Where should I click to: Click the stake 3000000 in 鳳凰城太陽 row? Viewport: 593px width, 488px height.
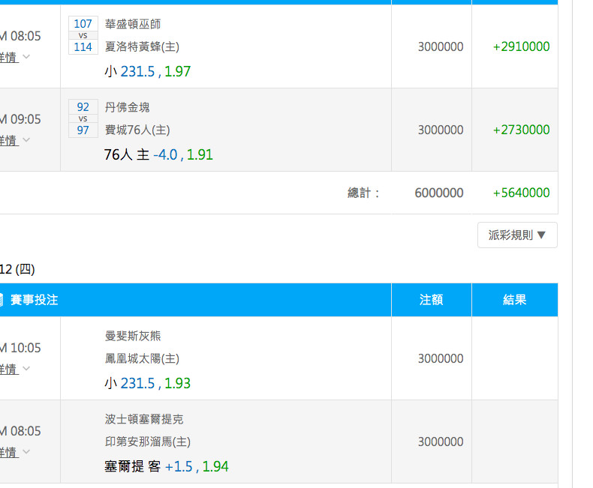441,358
